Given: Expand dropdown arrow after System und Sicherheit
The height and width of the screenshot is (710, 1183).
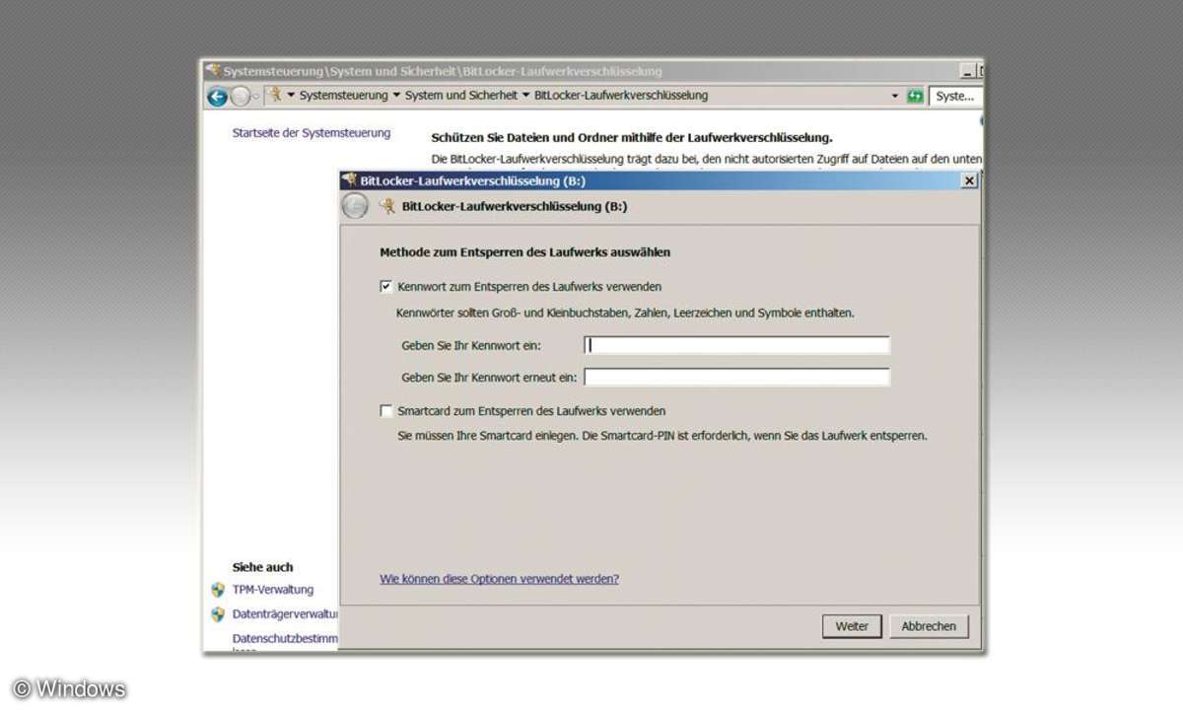Looking at the screenshot, I should [525, 96].
